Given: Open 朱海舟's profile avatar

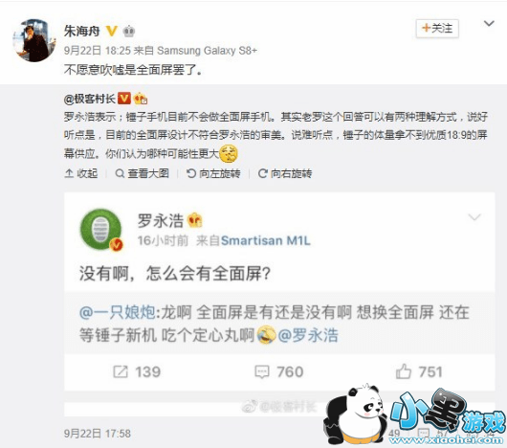Looking at the screenshot, I should (33, 40).
